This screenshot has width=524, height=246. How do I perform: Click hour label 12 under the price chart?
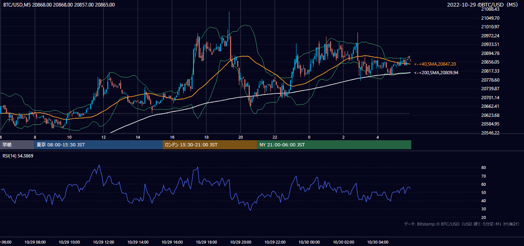click(x=103, y=137)
